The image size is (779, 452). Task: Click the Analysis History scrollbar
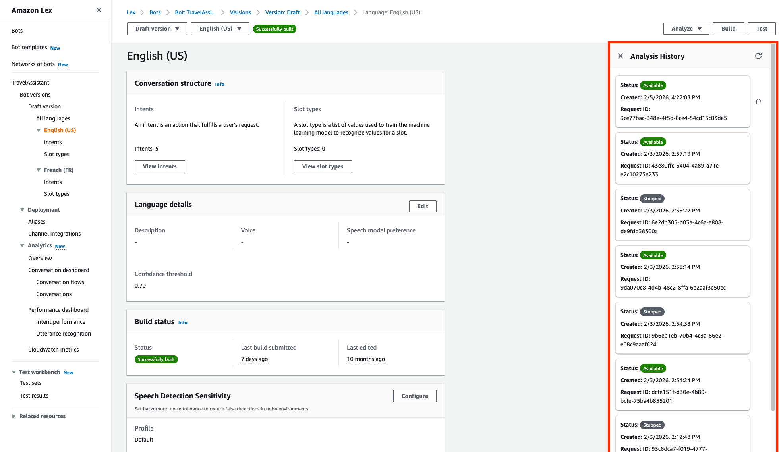point(773,226)
